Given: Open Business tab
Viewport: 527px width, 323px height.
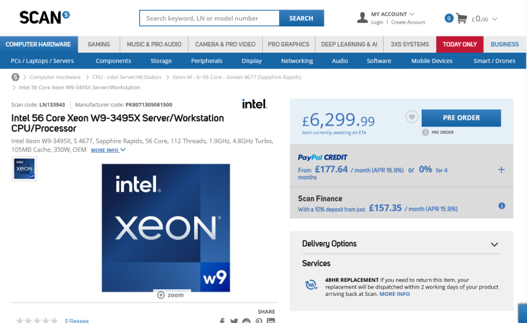Looking at the screenshot, I should tap(505, 45).
